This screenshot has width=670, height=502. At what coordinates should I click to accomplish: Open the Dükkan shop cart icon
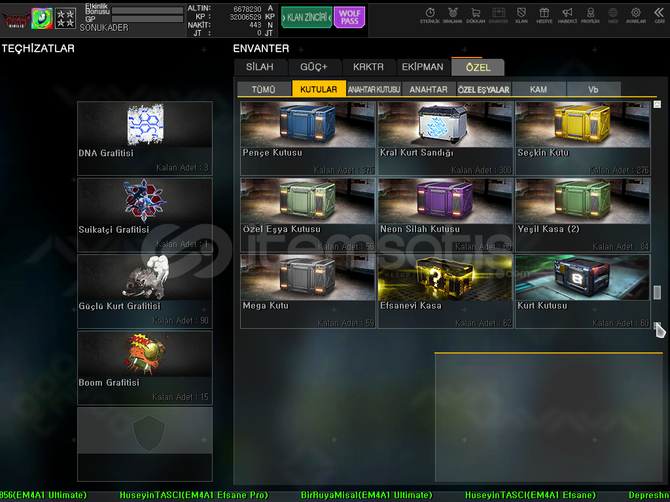coord(476,16)
